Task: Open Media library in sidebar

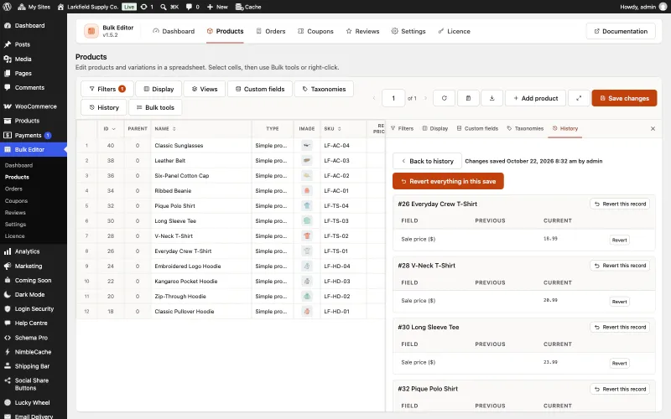Action: click(23, 59)
